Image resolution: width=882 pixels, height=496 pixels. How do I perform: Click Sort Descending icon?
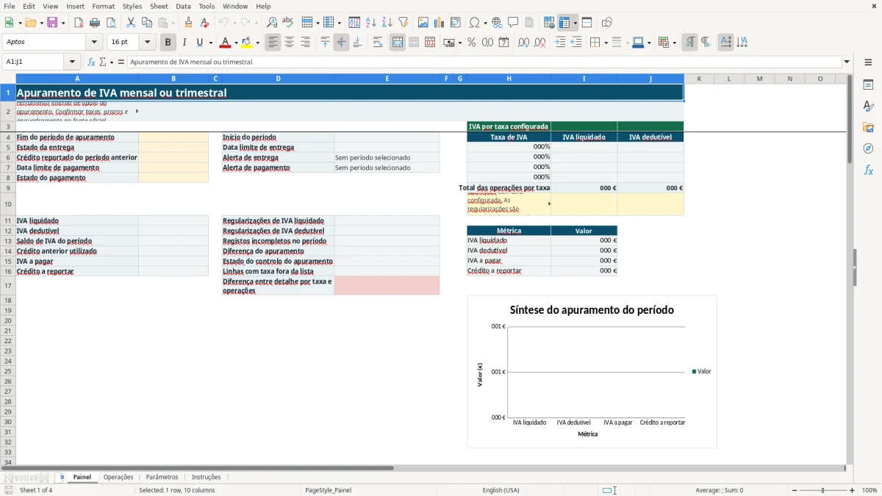coord(387,23)
